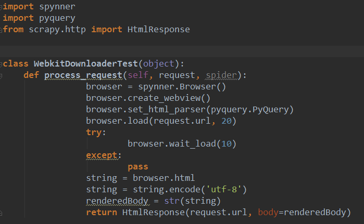Click 'scrapy.http' in the from import
Viewport: 364px width, 224px height.
click(x=57, y=30)
